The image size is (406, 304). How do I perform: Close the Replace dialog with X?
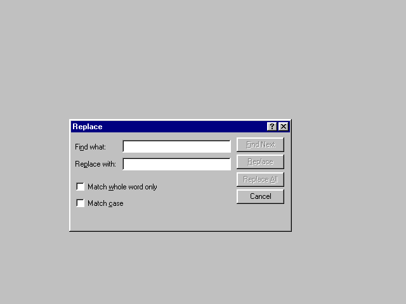point(284,127)
